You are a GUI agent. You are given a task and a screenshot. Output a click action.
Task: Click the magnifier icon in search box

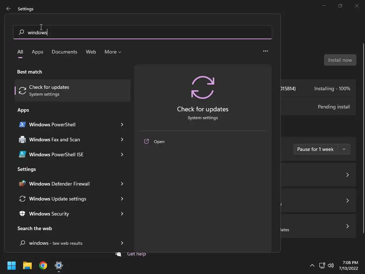pos(21,32)
